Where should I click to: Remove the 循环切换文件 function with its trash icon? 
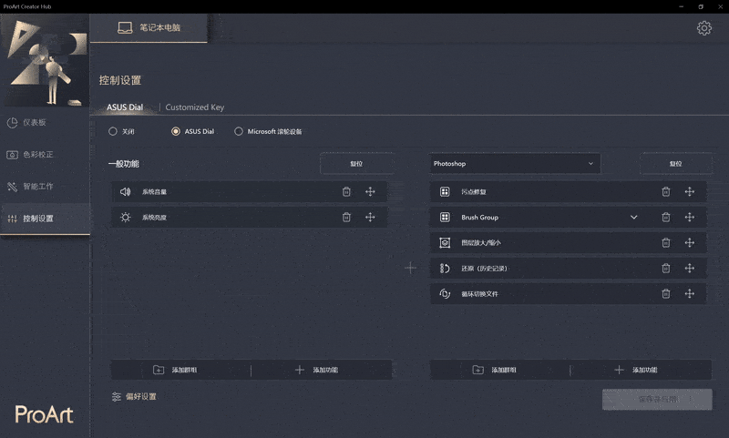click(666, 294)
